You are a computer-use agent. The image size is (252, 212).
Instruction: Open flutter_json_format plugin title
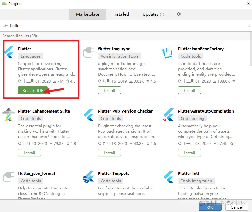36,173
